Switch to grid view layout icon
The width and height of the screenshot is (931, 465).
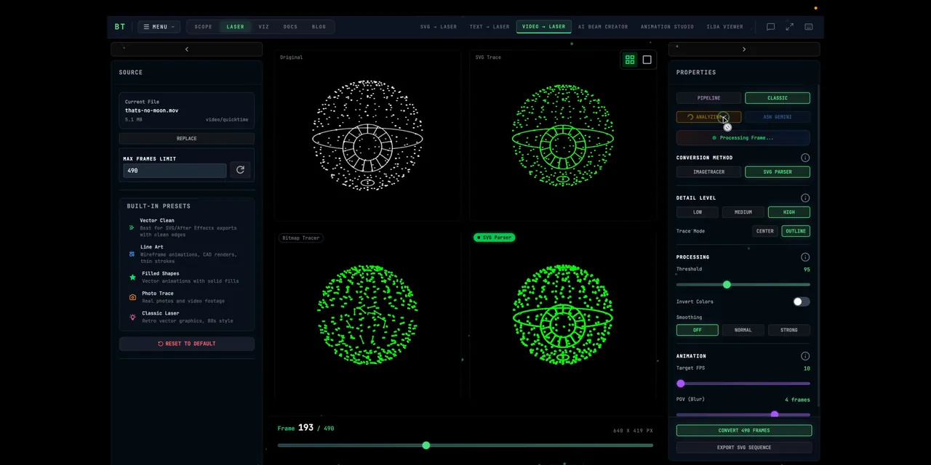coord(630,60)
